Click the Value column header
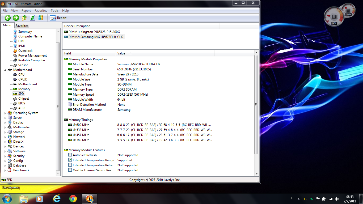363x204 pixels. [x=121, y=53]
